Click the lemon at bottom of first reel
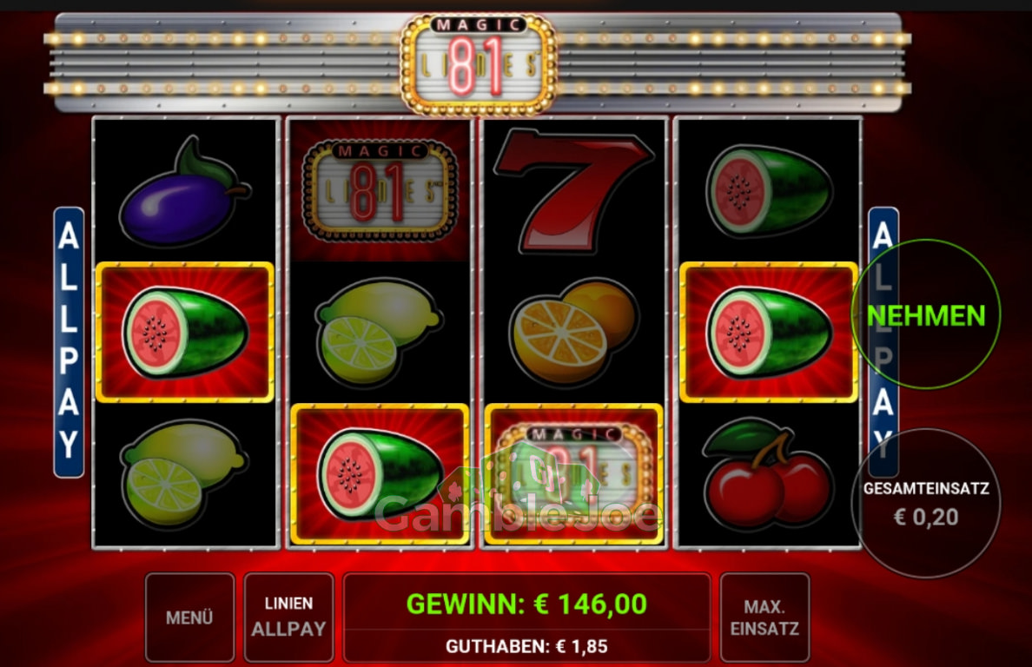 [184, 473]
